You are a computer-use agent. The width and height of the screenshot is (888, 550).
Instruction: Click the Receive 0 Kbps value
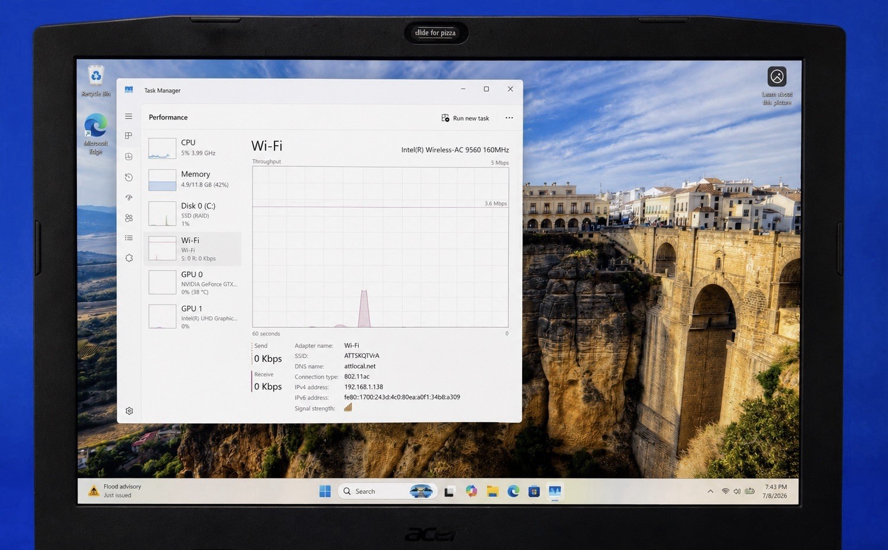[268, 386]
